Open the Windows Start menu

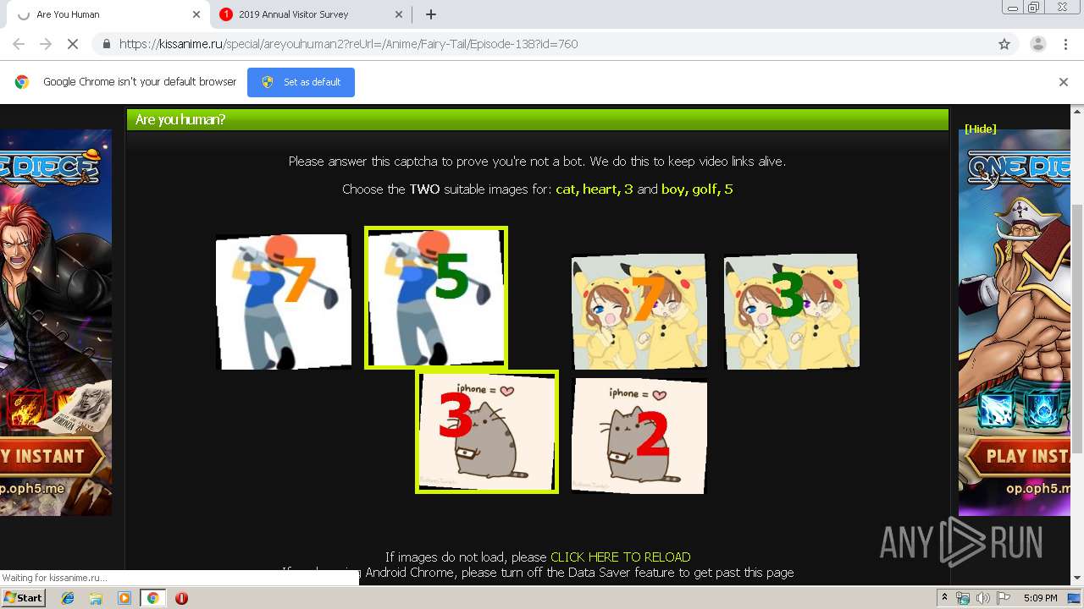tap(23, 597)
